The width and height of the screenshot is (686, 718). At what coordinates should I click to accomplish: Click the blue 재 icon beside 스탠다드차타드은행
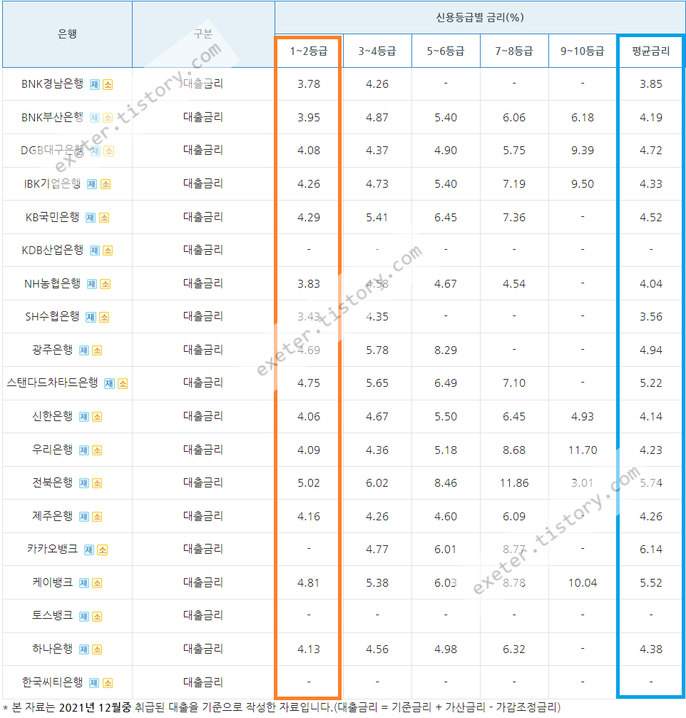(109, 383)
